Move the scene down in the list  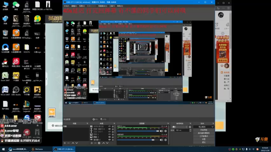77,143
